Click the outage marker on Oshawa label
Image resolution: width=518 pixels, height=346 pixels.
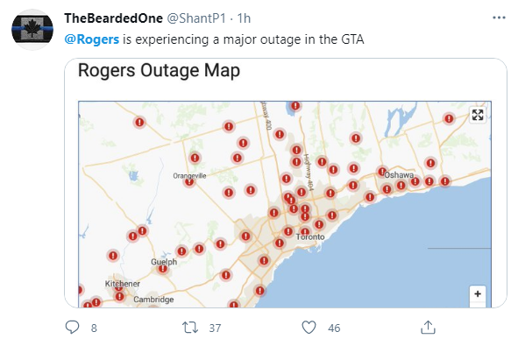click(382, 172)
